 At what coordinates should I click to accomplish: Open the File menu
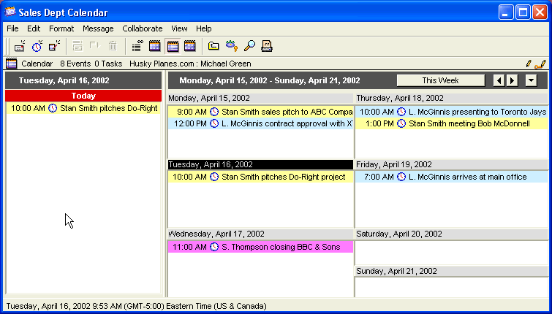[12, 28]
